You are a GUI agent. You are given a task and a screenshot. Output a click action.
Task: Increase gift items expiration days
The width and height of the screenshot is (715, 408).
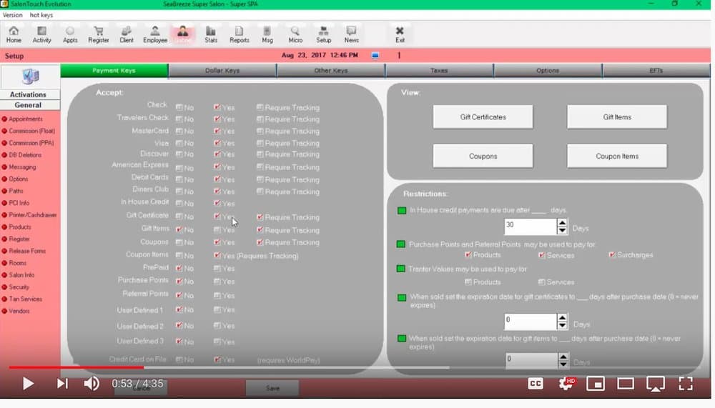563,357
